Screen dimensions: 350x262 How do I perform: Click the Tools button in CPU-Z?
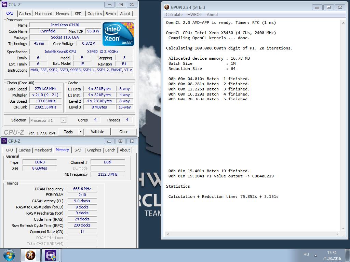tap(68, 132)
